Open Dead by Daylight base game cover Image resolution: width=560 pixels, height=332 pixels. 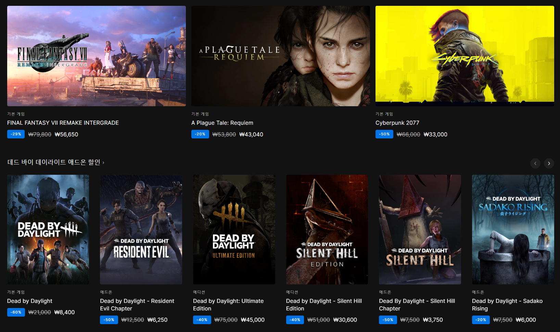[48, 230]
